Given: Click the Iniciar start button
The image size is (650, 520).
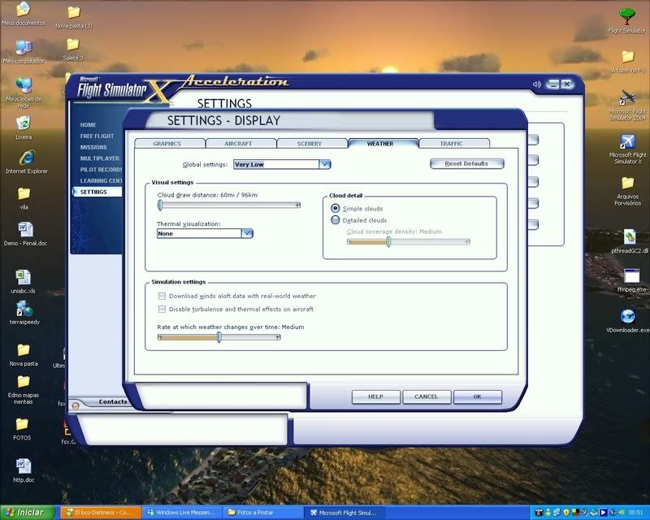Looking at the screenshot, I should coord(28,513).
